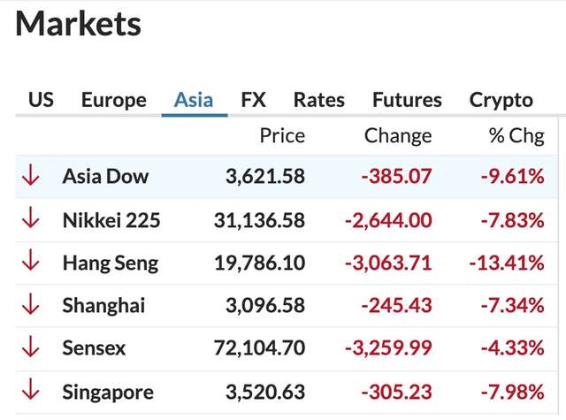The image size is (566, 420).
Task: Select the Asia tab
Action: (194, 100)
